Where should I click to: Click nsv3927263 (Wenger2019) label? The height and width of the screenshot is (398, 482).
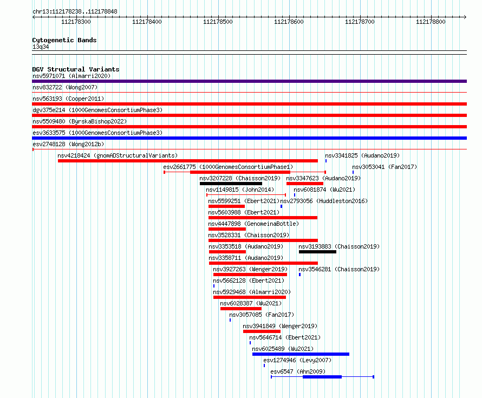[x=250, y=269]
